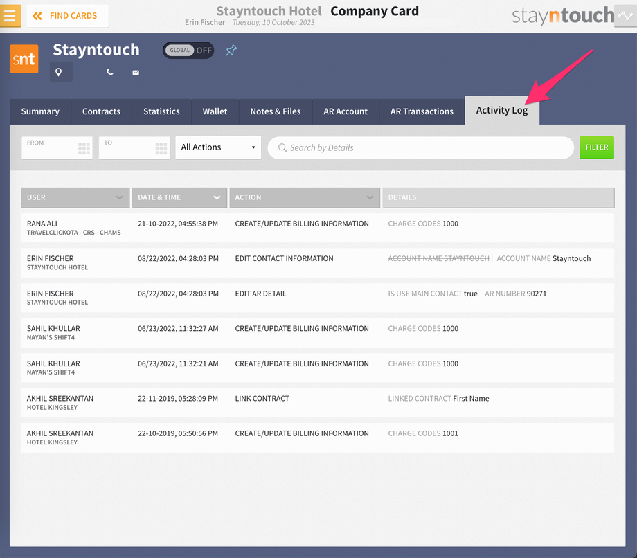This screenshot has width=637, height=558.
Task: Switch to the AR Account tab
Action: [346, 111]
